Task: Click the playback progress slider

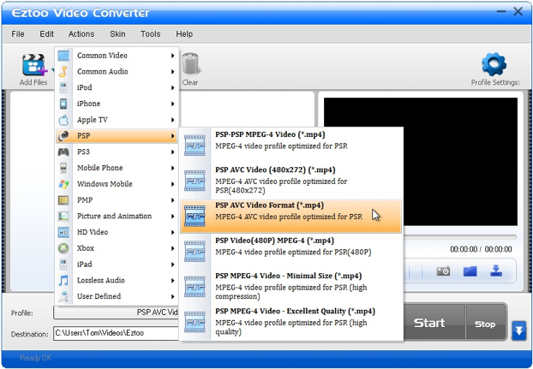Action: tap(460, 236)
